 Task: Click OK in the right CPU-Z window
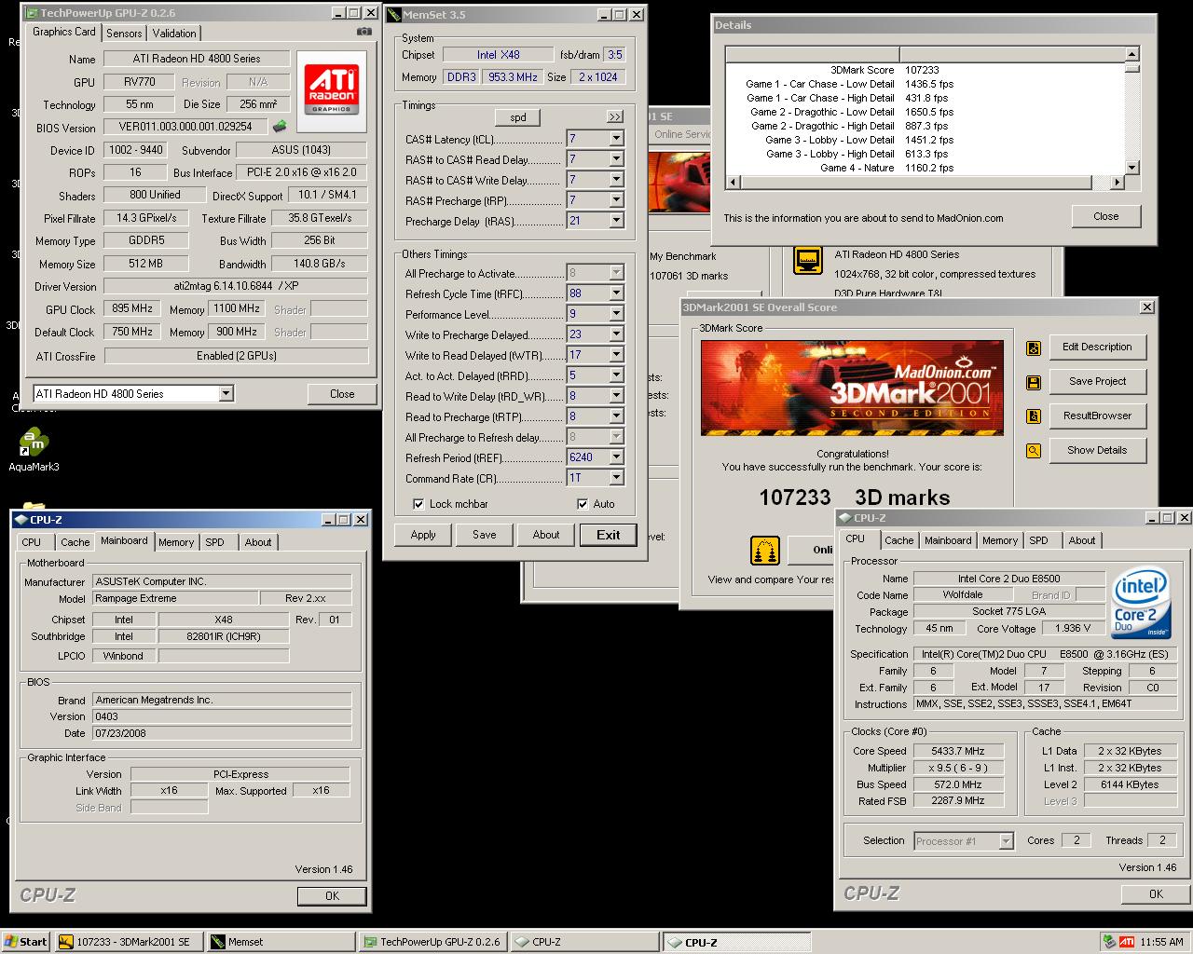click(x=1157, y=893)
